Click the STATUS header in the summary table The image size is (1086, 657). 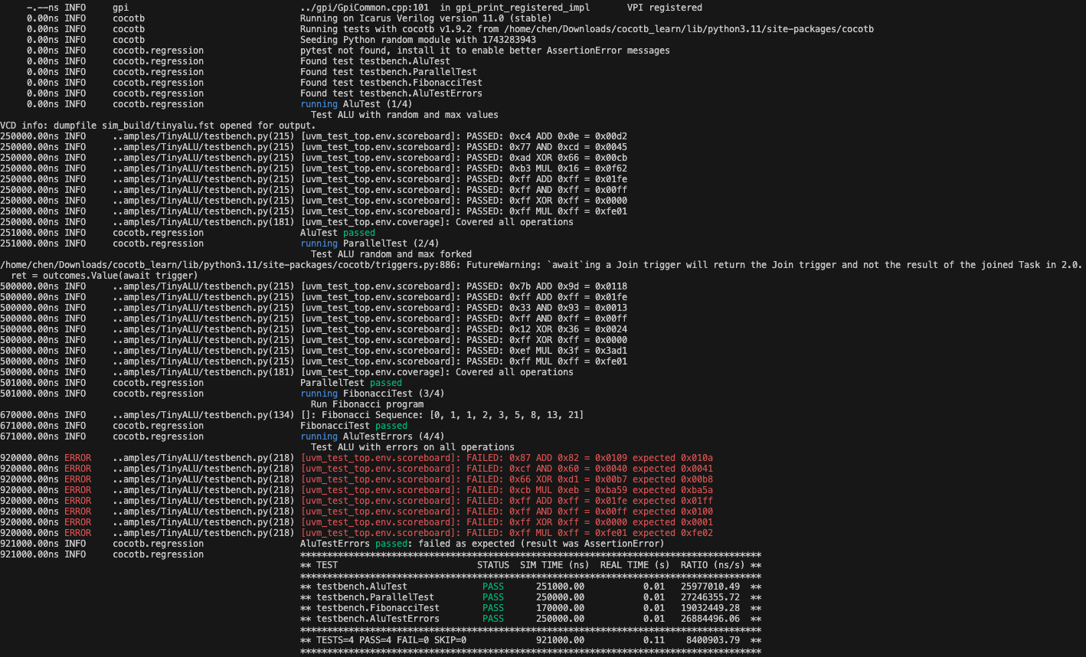click(x=493, y=565)
